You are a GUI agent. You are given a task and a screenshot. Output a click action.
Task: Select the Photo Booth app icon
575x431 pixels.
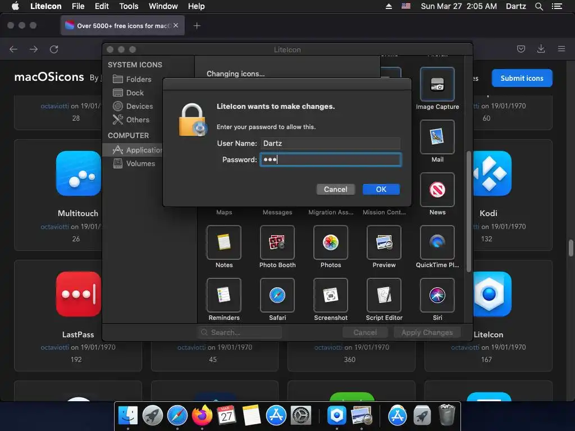coord(277,242)
